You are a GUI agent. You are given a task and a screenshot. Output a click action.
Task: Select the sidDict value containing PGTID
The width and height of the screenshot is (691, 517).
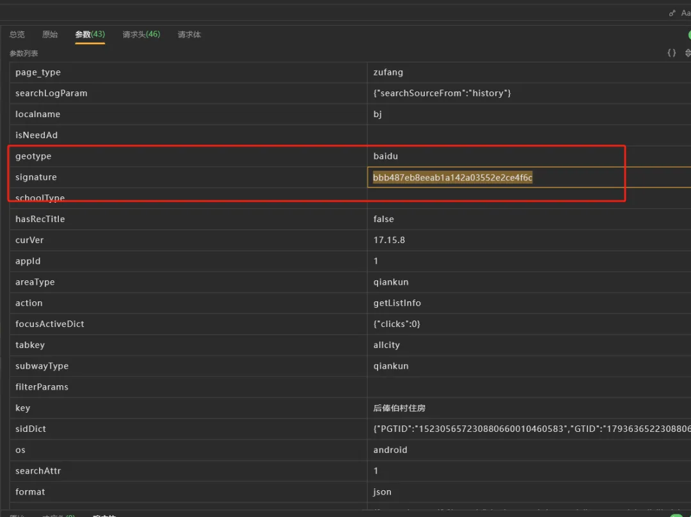pyautogui.click(x=529, y=429)
